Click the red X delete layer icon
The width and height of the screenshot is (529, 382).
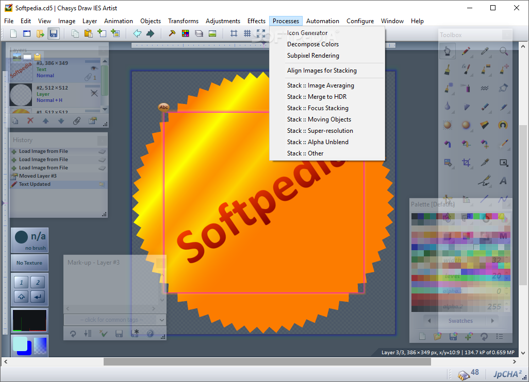point(30,120)
